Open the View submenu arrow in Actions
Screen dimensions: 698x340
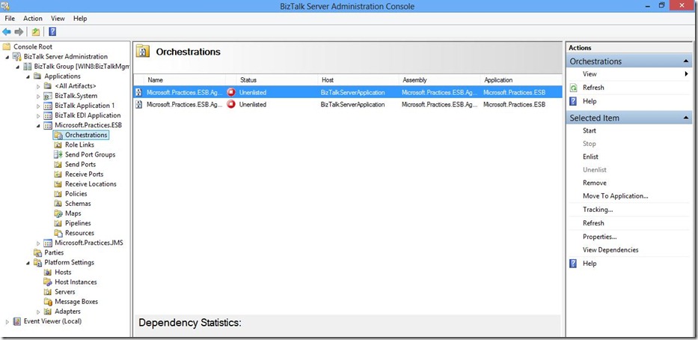click(687, 74)
